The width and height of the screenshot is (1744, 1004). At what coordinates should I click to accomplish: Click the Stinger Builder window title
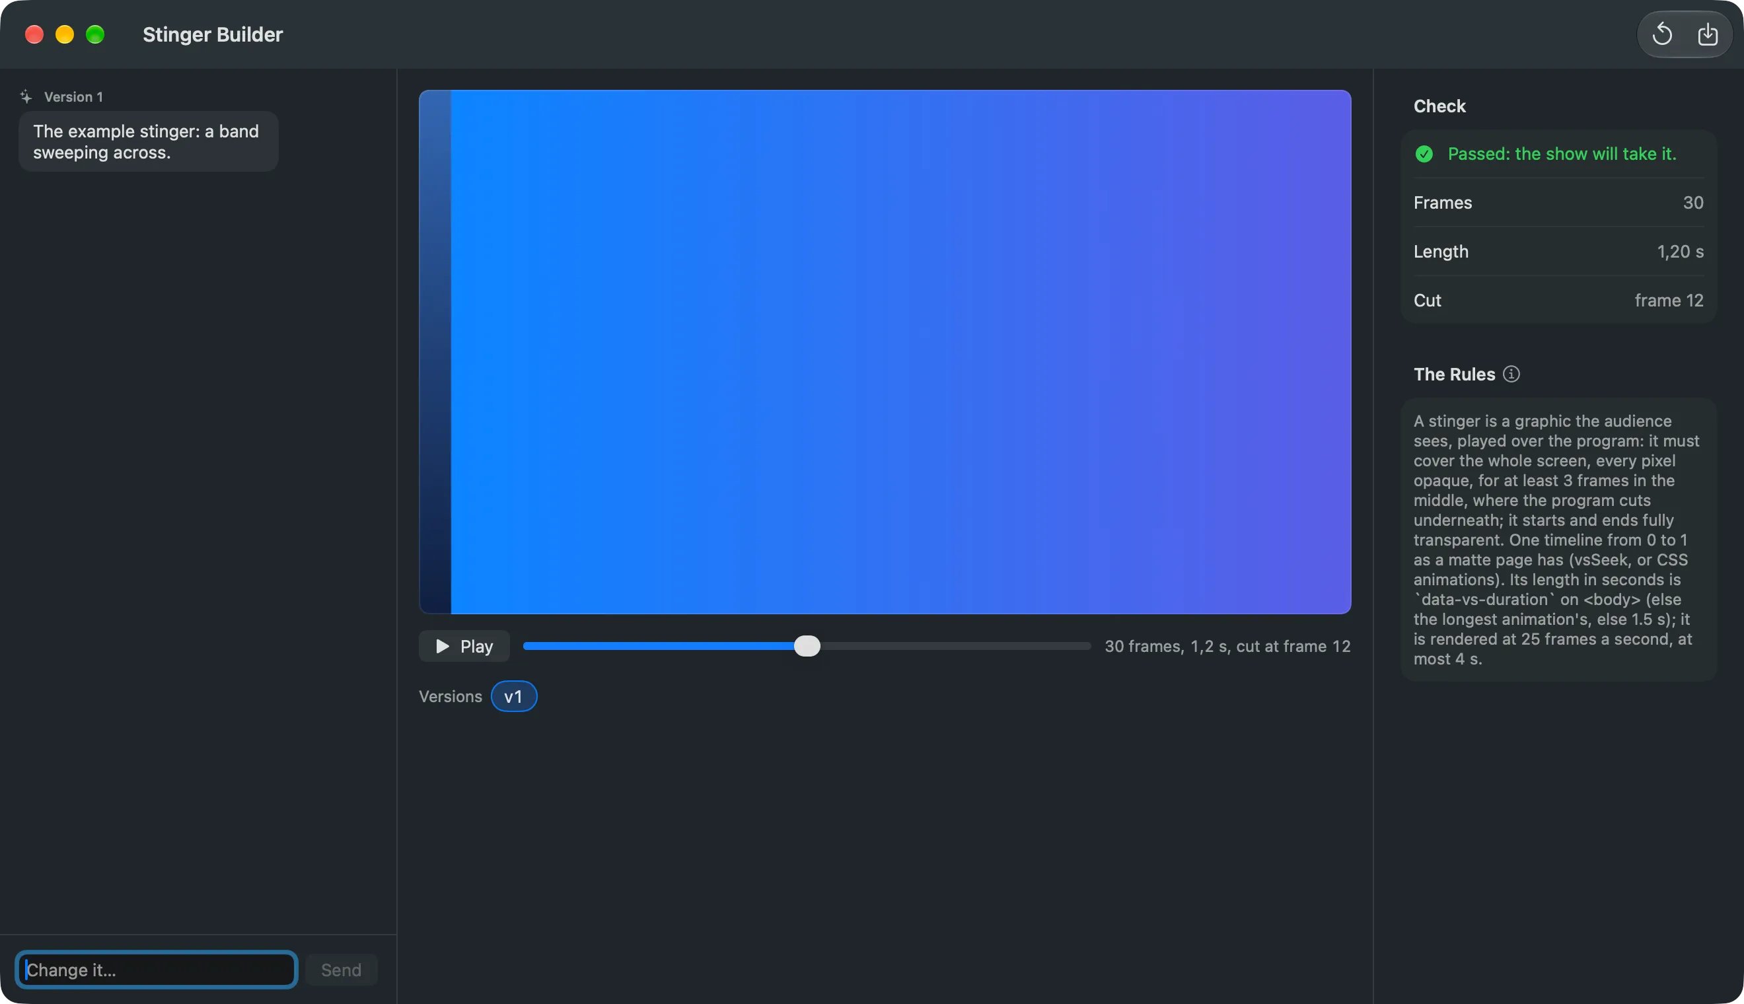pyautogui.click(x=213, y=34)
